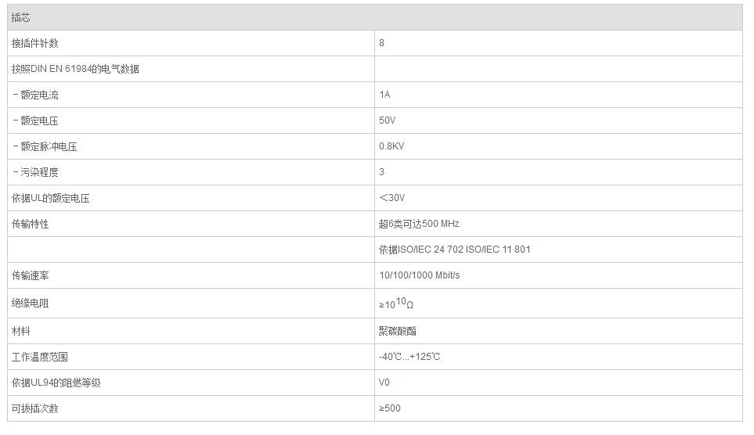This screenshot has width=754, height=435.
Task: Click the 依据UL的额定电压 label
Action: pos(50,198)
